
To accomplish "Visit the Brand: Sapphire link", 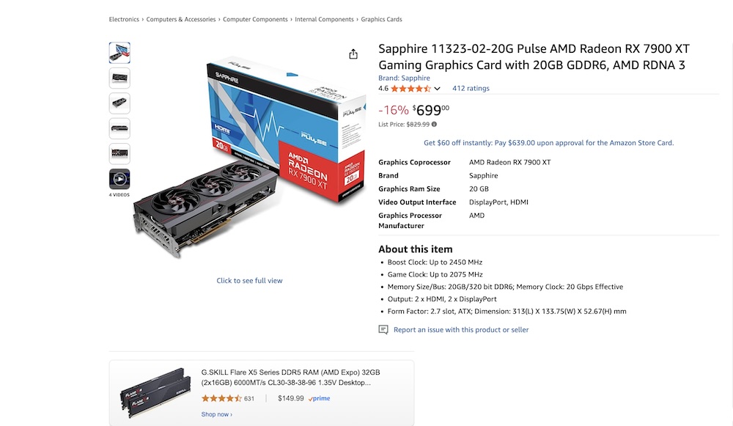I will coord(404,78).
